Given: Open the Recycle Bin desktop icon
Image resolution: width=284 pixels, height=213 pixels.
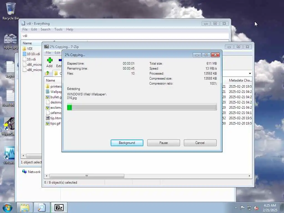Looking at the screenshot, I should [11, 11].
